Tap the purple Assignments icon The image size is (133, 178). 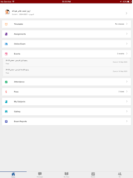[x=6, y=34]
